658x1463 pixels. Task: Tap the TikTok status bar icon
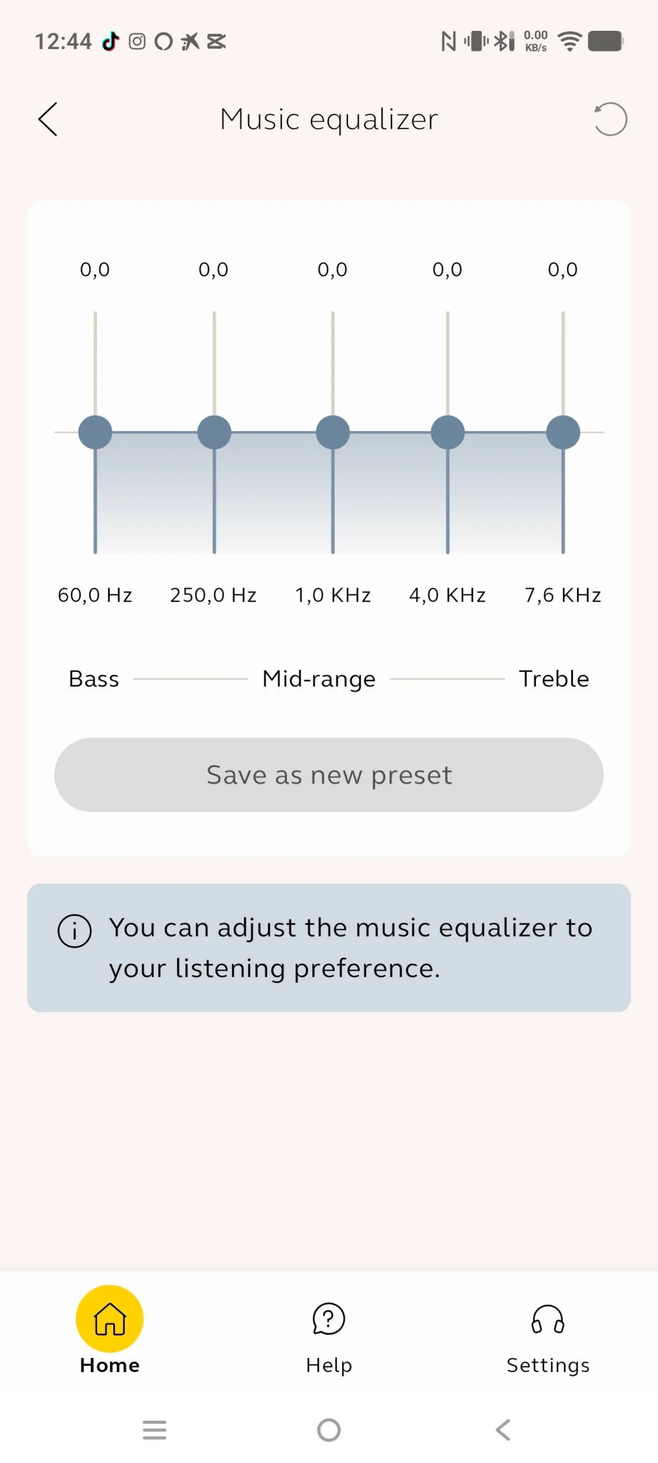point(111,41)
